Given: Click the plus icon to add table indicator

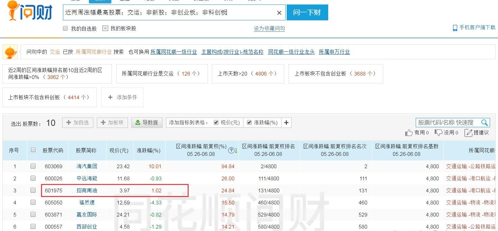Looking at the screenshot, I should point(286,122).
